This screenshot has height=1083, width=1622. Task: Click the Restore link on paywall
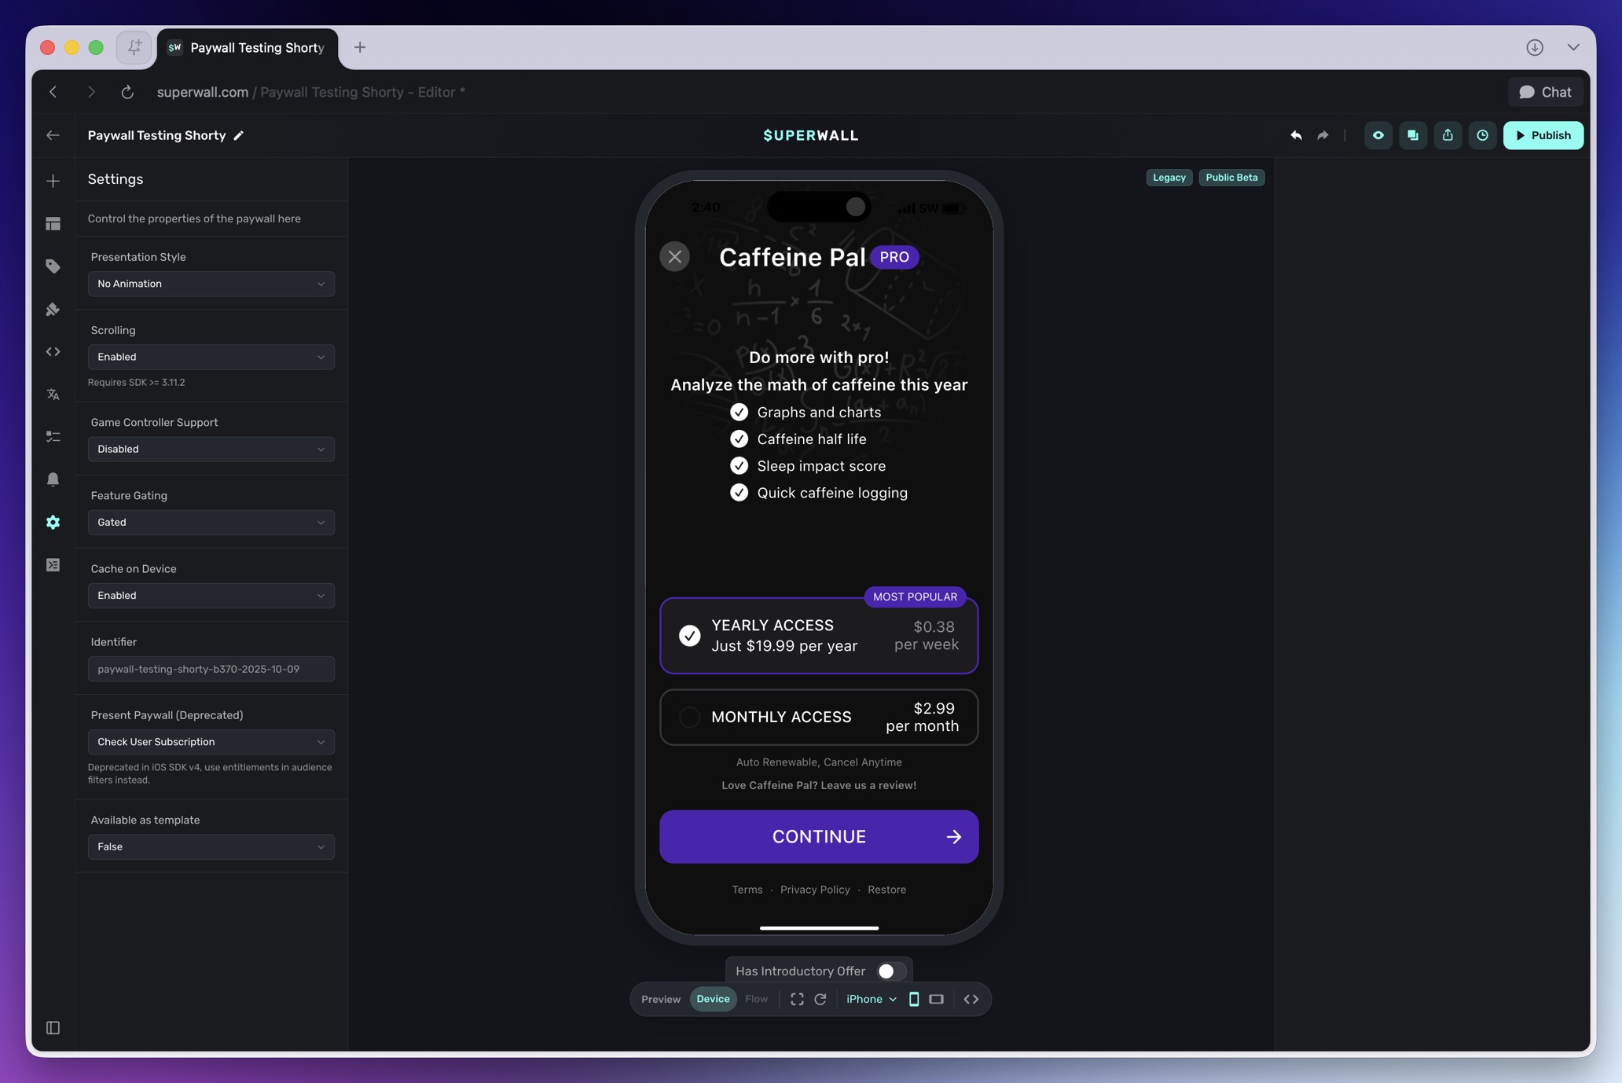pos(886,890)
